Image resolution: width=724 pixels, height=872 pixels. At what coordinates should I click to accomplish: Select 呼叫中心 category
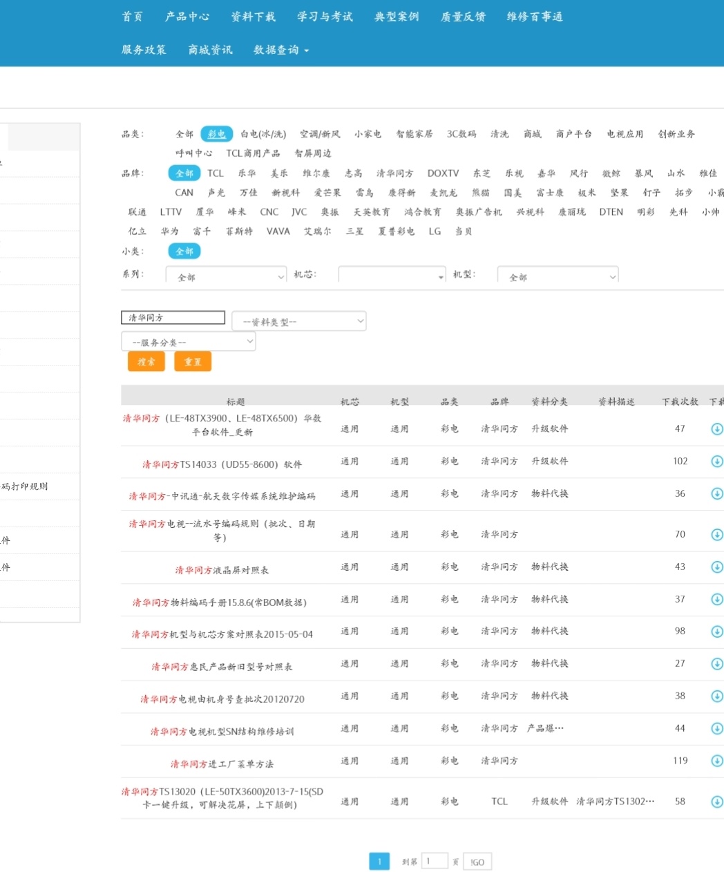point(194,153)
